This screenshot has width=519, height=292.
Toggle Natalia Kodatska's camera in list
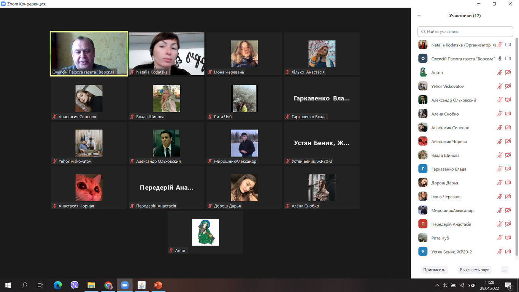508,45
